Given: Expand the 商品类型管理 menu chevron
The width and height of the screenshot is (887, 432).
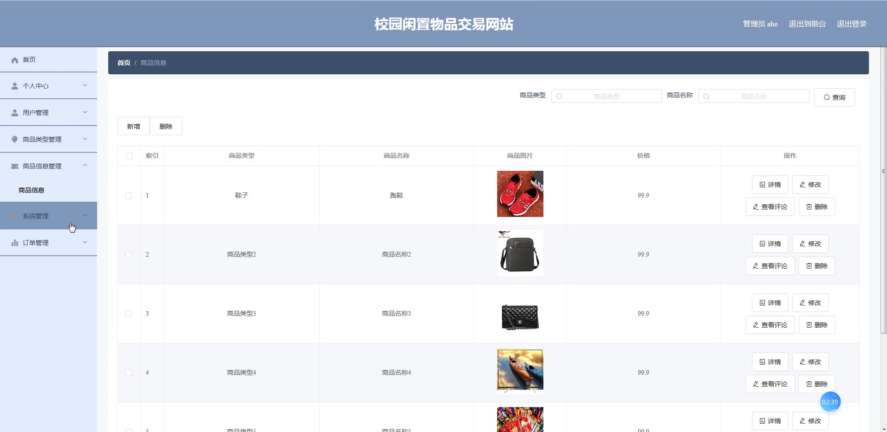Looking at the screenshot, I should [85, 139].
